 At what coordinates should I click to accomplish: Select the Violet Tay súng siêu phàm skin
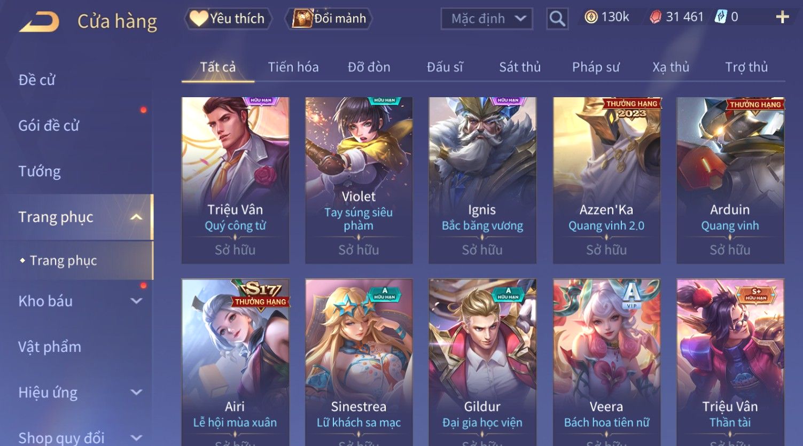pos(358,180)
